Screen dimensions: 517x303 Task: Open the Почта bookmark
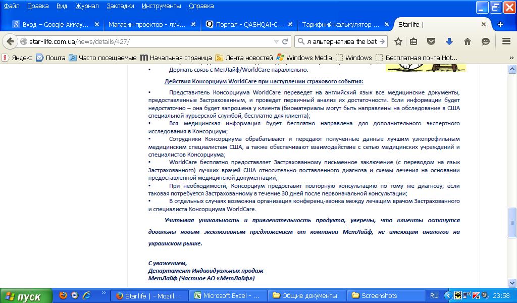[50, 58]
